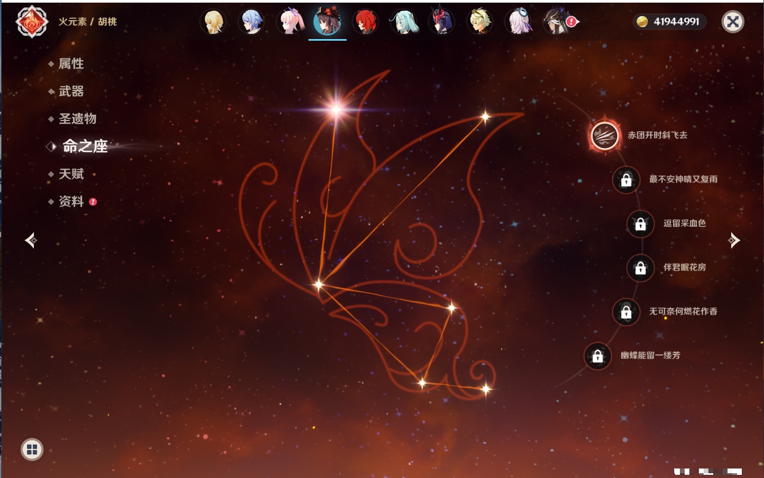The height and width of the screenshot is (478, 764).
Task: Open the 天赋 talents menu
Action: point(71,174)
